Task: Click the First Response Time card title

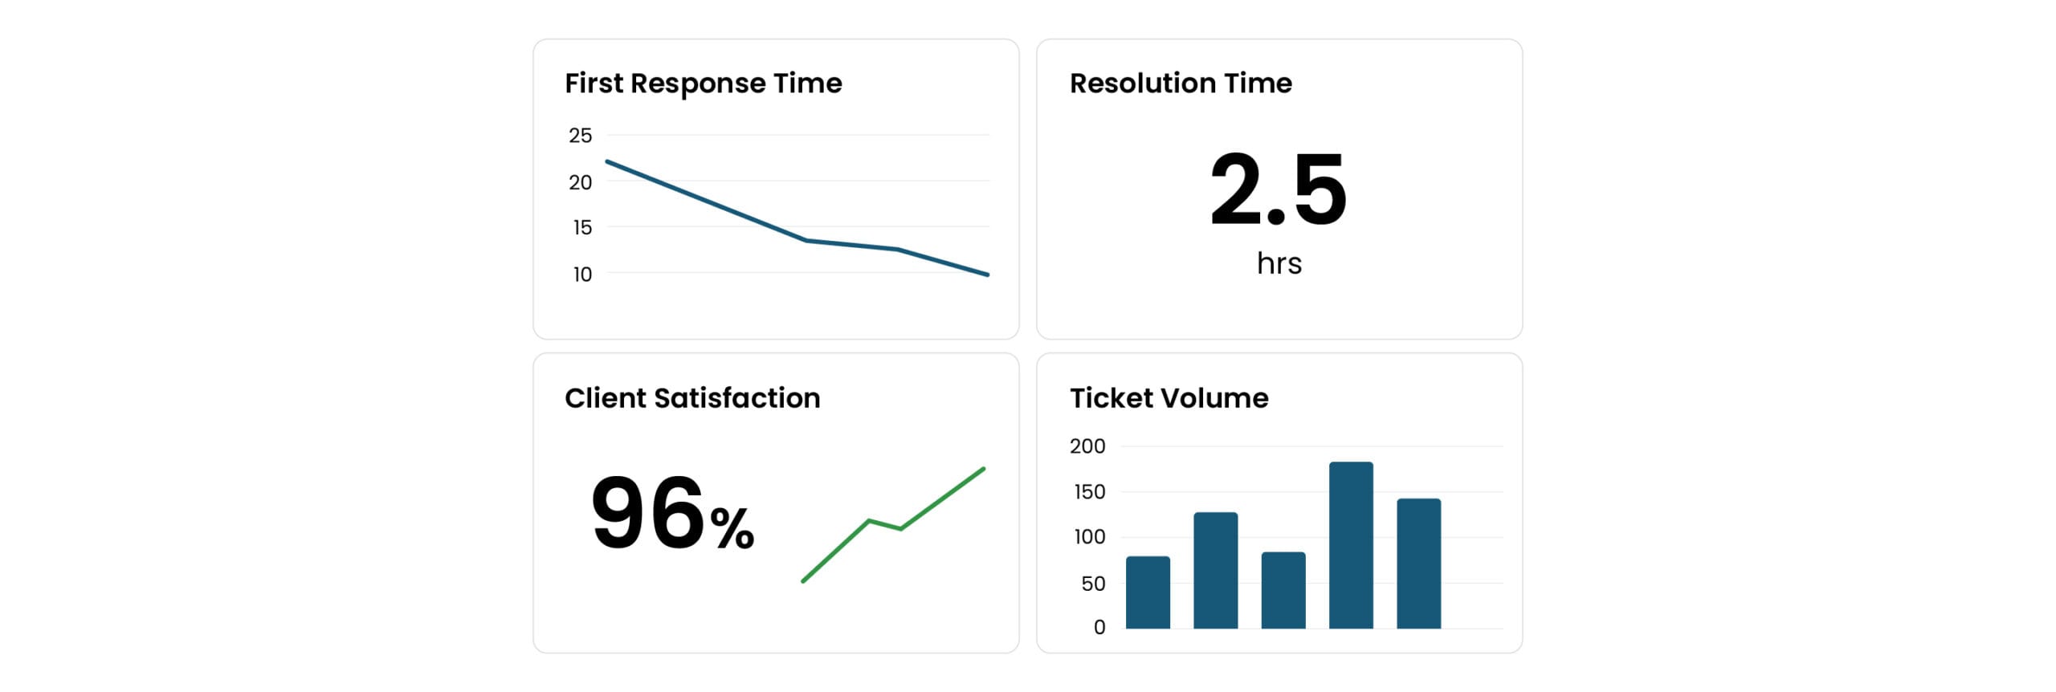Action: [x=703, y=83]
